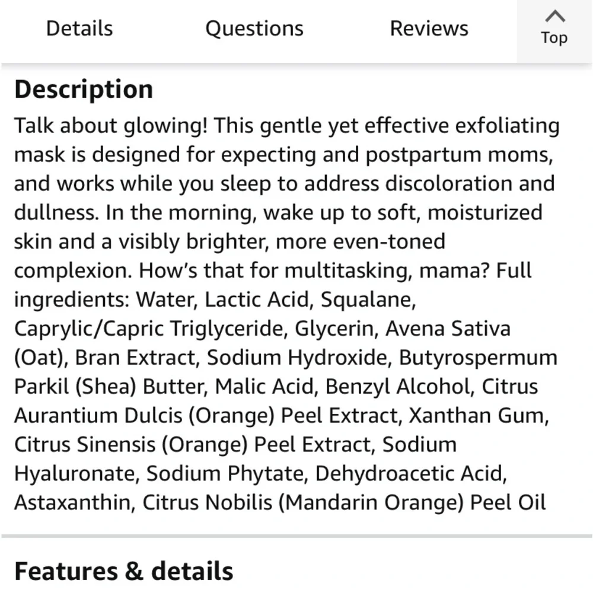Go to the Reviews tab
This screenshot has width=593, height=593.
429,28
